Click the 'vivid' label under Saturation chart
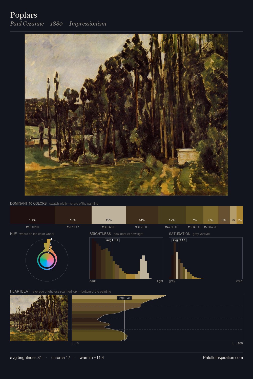This screenshot has height=379, width=253. click(x=239, y=281)
